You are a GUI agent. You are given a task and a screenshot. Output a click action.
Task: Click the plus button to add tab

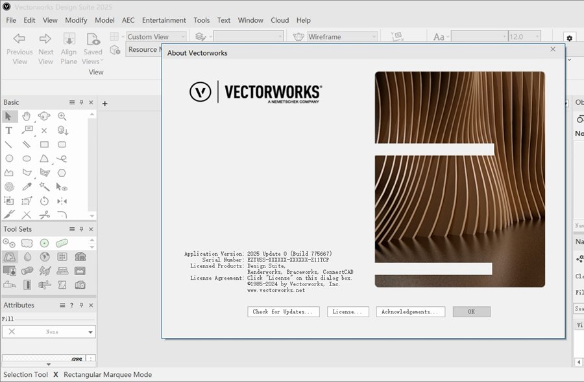click(104, 104)
